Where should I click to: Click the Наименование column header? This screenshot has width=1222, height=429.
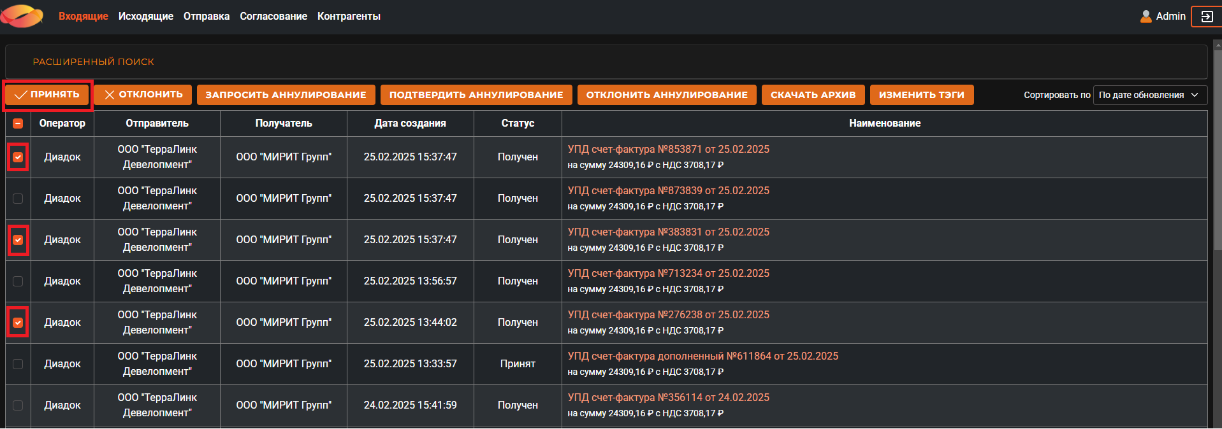[885, 123]
